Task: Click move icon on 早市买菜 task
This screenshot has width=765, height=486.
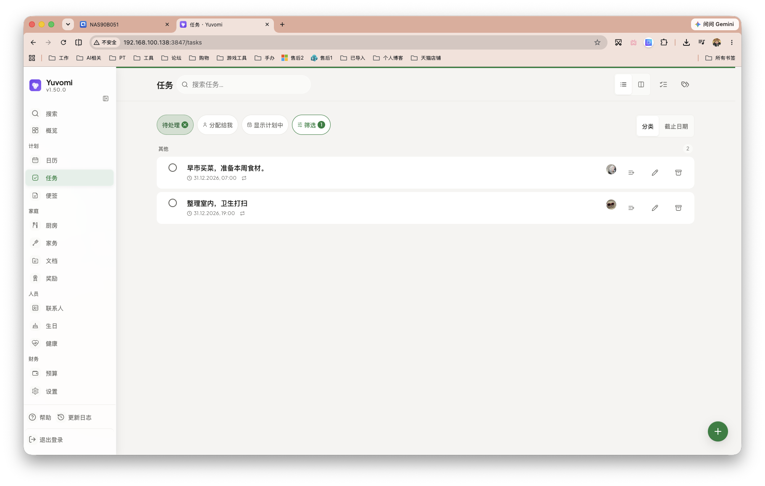Action: pyautogui.click(x=631, y=173)
